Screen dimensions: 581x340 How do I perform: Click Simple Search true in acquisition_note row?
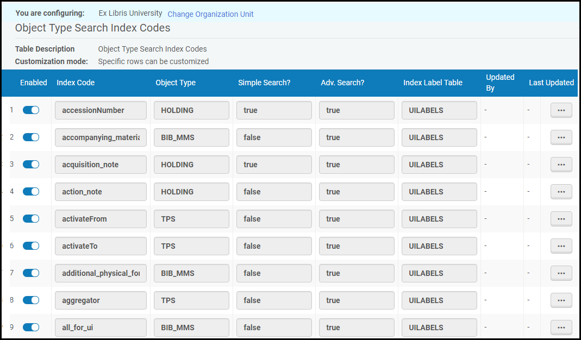[274, 165]
